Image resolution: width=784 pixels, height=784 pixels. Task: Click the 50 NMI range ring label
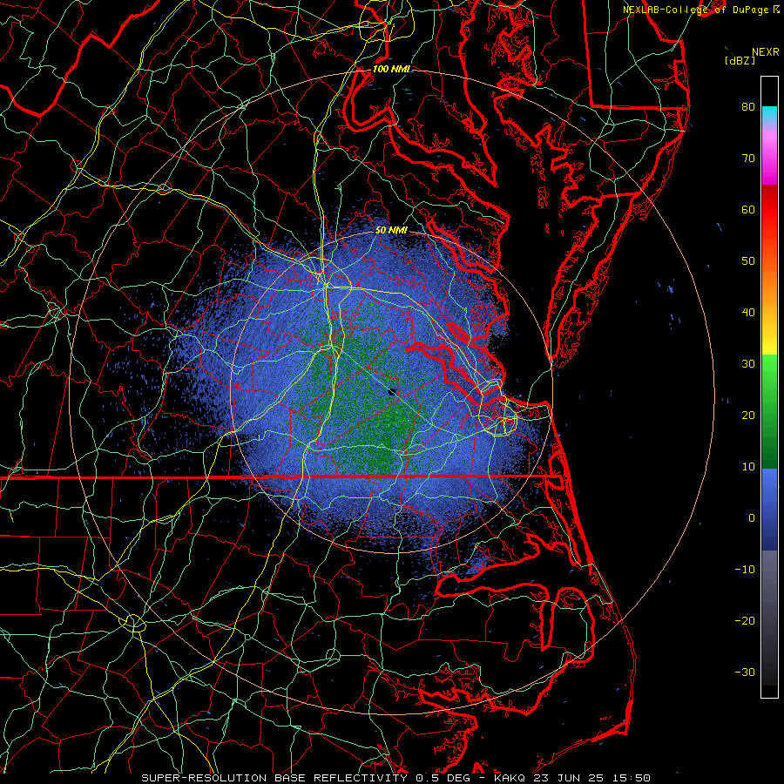[x=391, y=231]
